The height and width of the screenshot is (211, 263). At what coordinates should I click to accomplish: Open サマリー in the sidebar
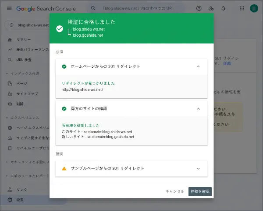[24, 40]
